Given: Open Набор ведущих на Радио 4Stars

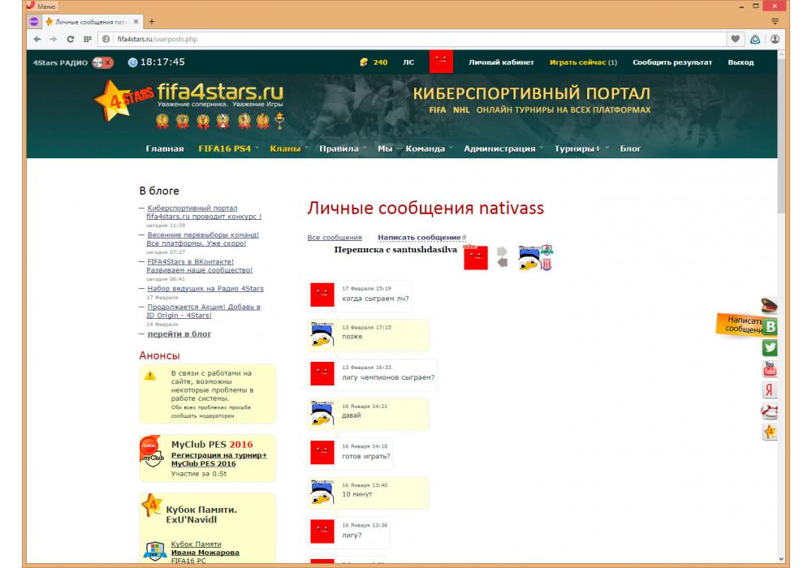Looking at the screenshot, I should point(205,289).
